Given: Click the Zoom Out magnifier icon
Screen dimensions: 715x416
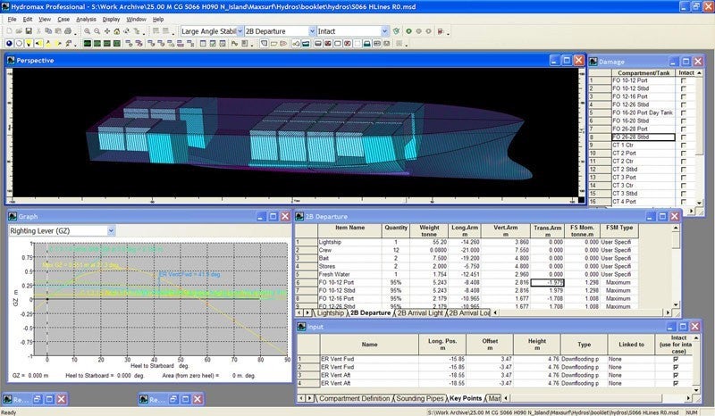Looking at the screenshot, I should coord(97,31).
